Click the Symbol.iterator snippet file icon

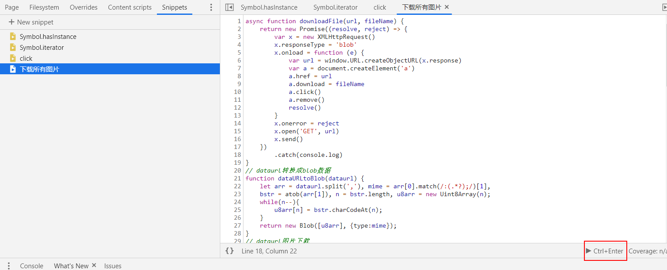pyautogui.click(x=13, y=47)
